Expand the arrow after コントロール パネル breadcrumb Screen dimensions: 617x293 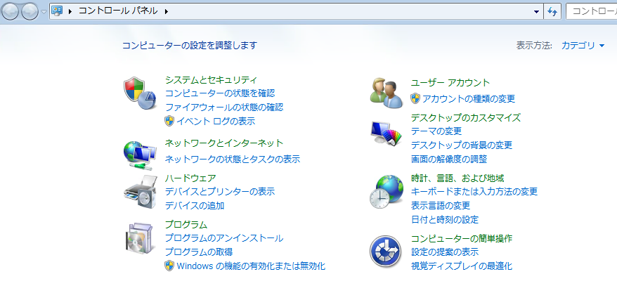[x=167, y=12]
